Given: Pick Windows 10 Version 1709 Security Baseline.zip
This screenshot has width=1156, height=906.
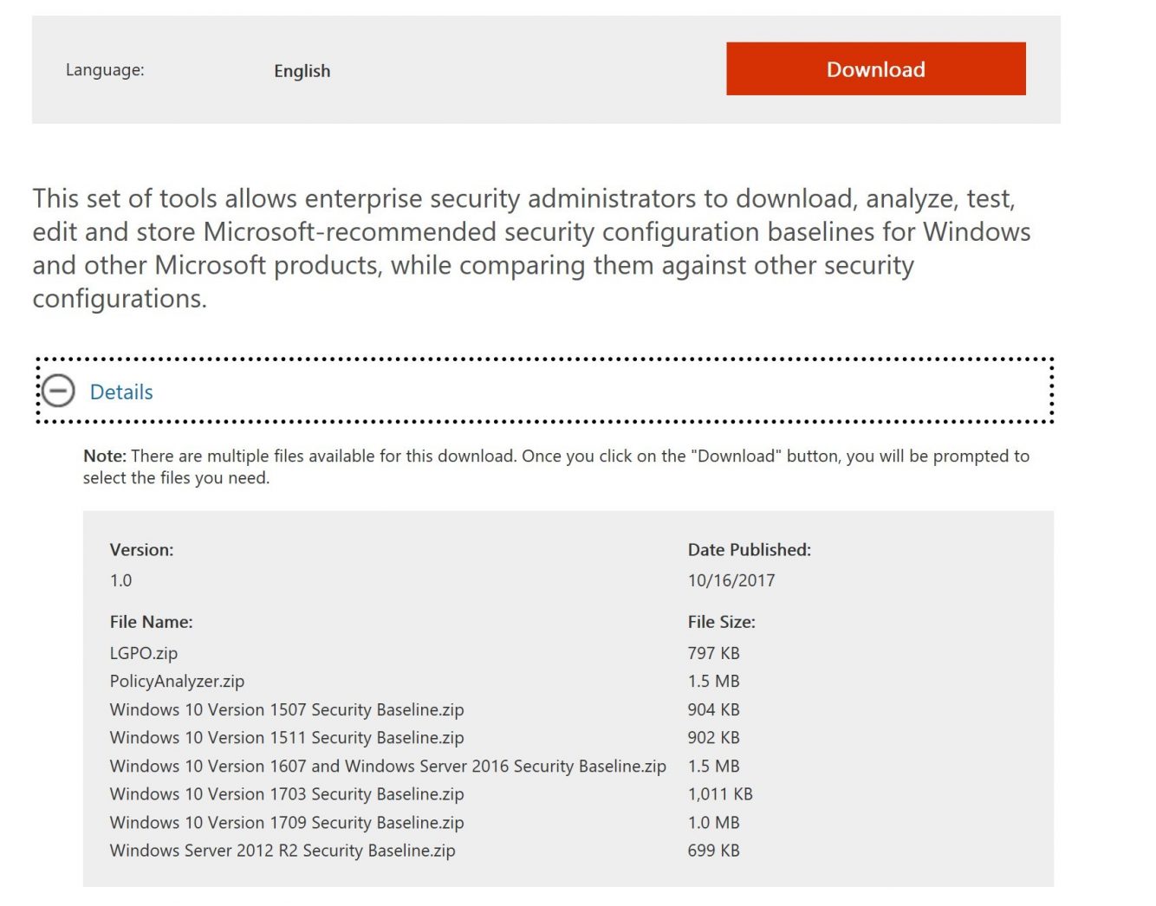Looking at the screenshot, I should [x=286, y=822].
